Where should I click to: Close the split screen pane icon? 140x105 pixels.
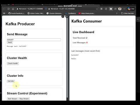(66, 16)
